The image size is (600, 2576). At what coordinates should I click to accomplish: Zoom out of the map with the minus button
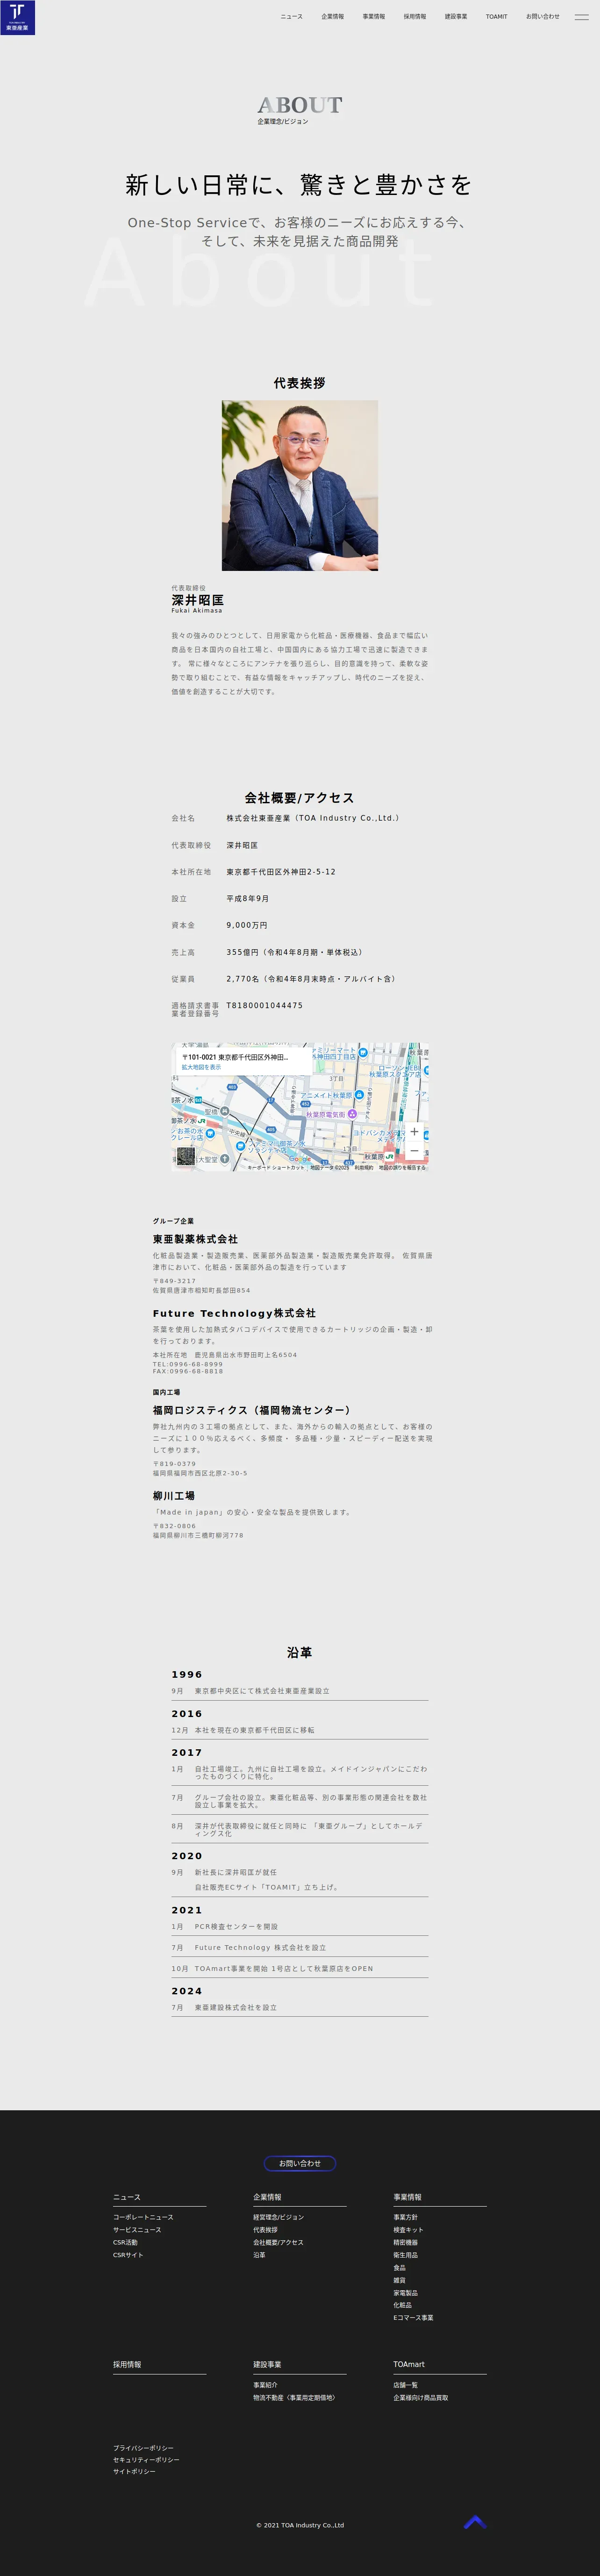414,1151
